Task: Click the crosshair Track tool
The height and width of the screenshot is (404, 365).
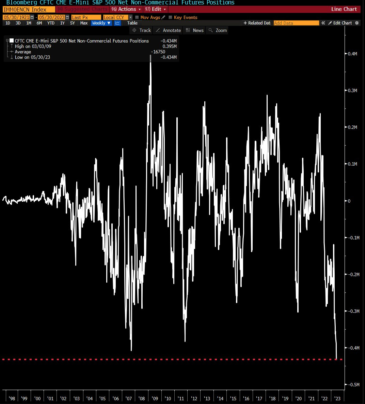Action: pos(141,30)
